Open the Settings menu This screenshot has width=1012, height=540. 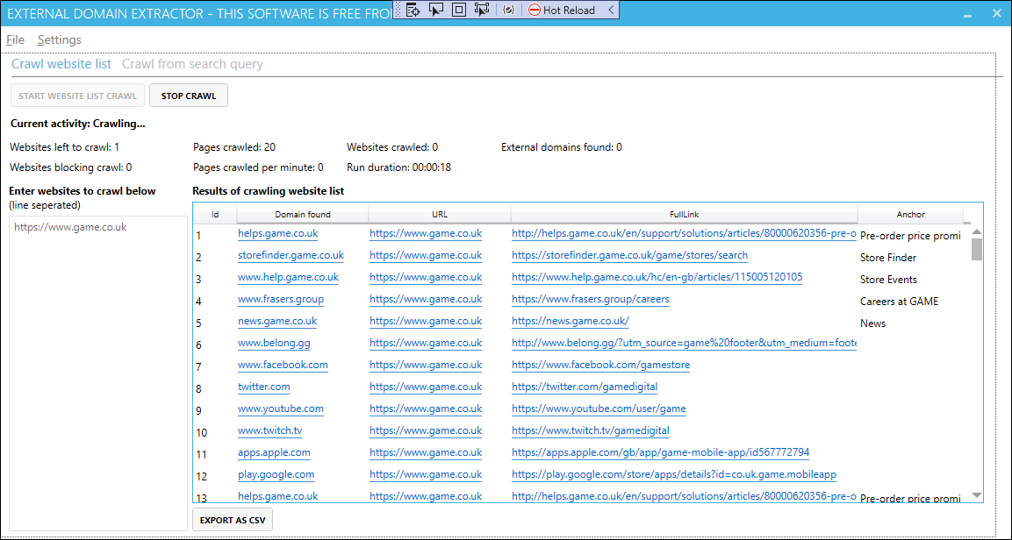[x=60, y=40]
